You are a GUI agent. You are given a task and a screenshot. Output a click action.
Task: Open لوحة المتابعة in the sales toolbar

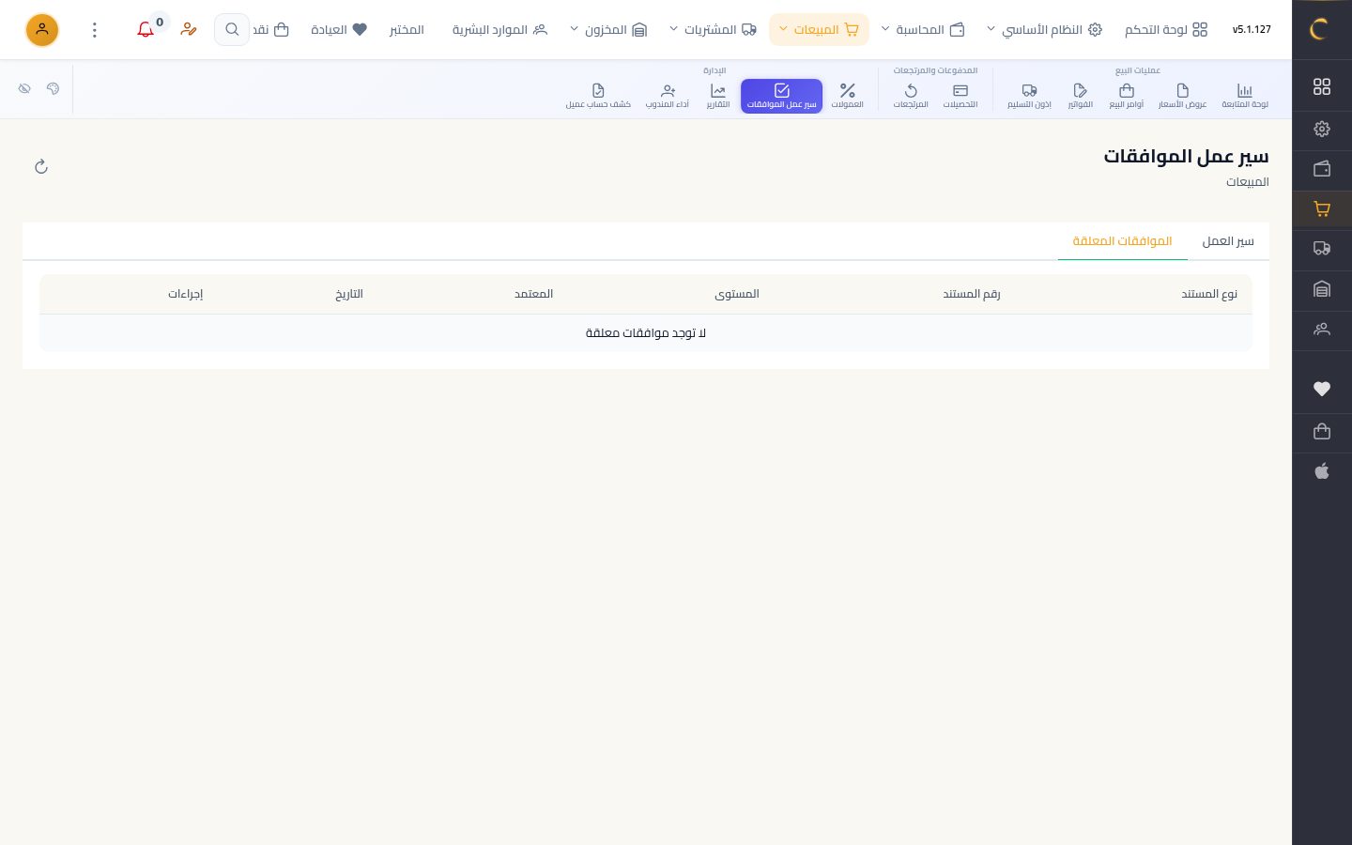tap(1245, 96)
